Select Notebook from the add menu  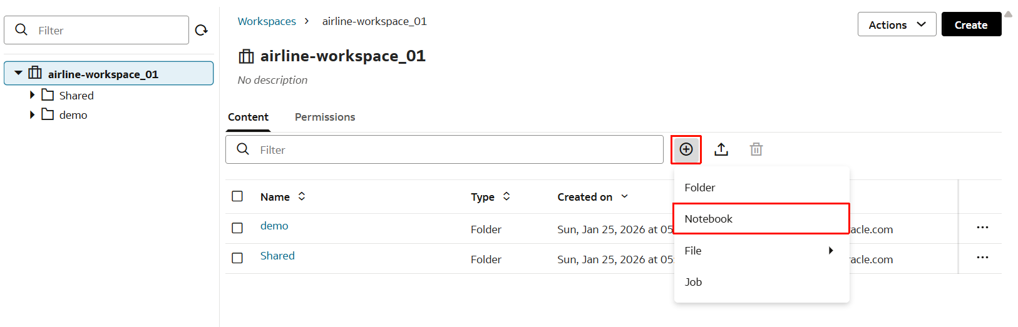(x=761, y=219)
